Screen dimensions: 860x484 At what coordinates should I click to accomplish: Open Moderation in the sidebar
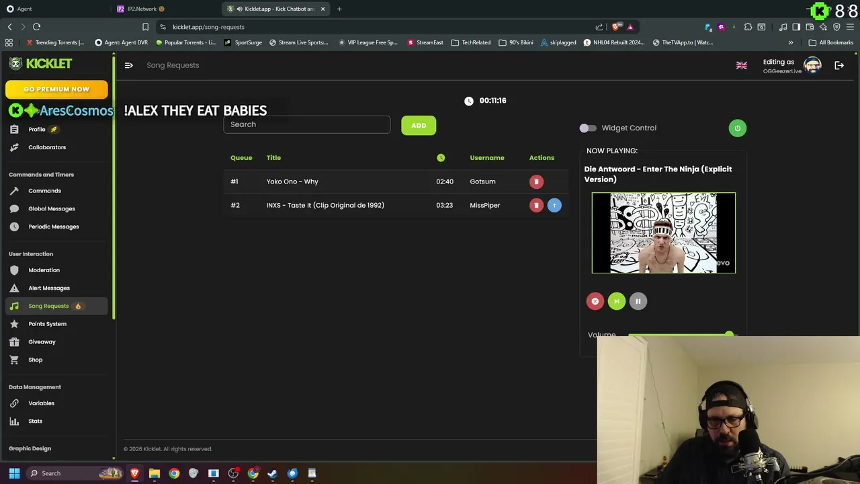(44, 270)
